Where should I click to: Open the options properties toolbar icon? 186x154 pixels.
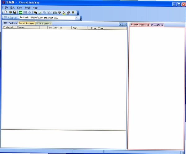coord(68,13)
